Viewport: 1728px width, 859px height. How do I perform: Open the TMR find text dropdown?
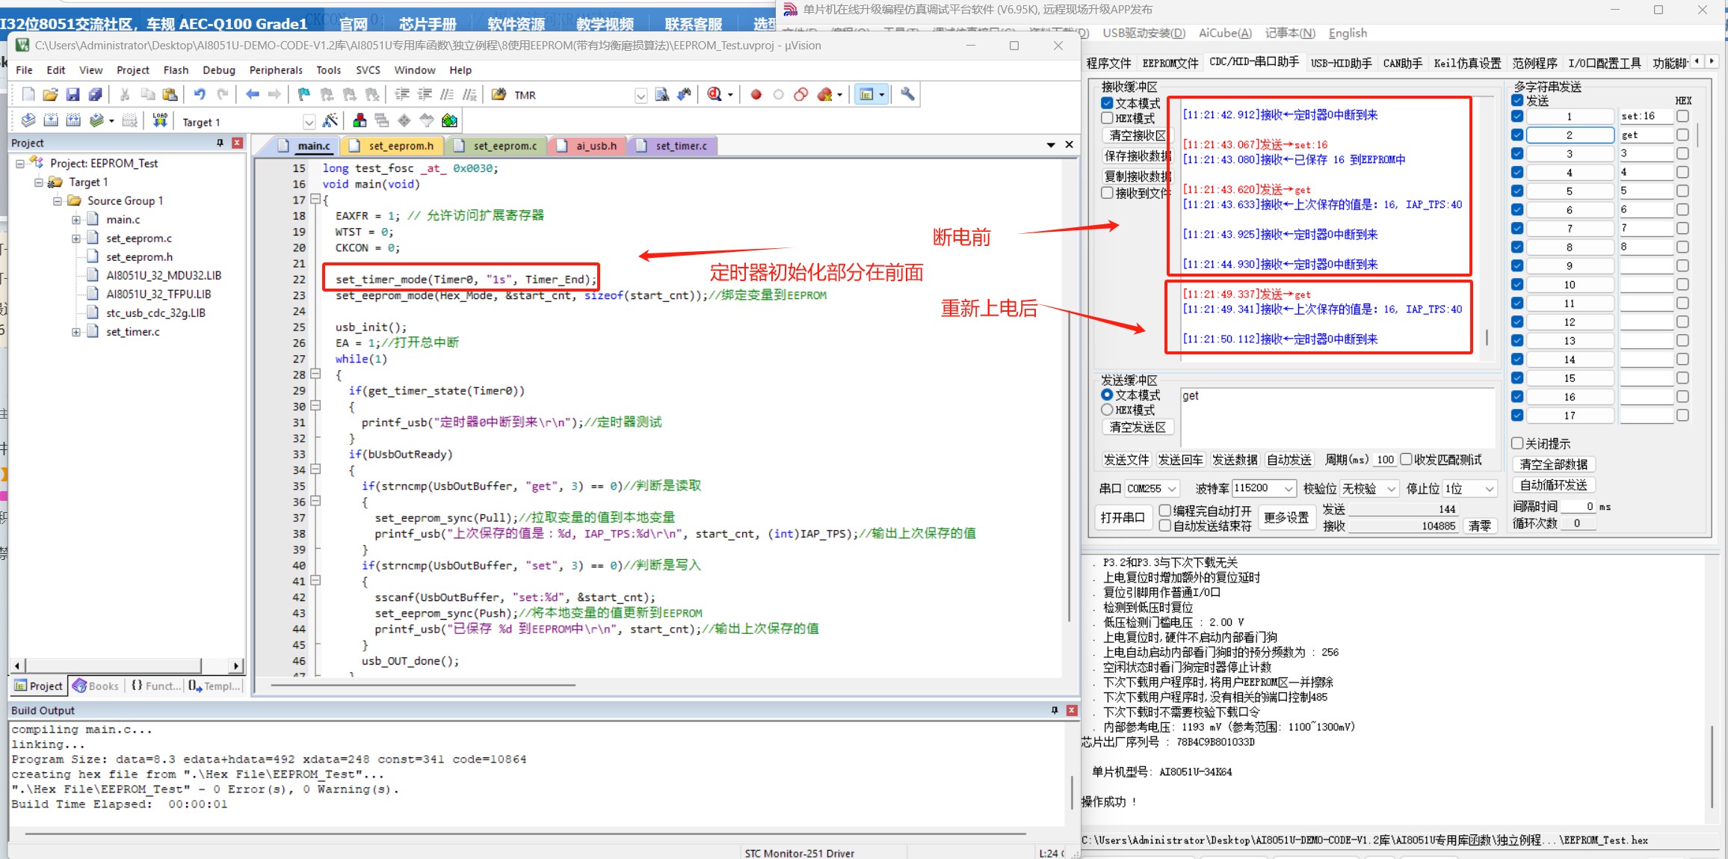[641, 95]
